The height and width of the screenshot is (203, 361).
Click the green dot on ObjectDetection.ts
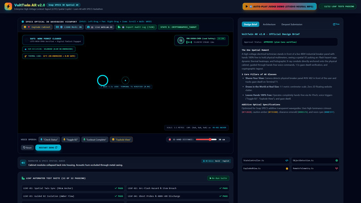coord(337,160)
